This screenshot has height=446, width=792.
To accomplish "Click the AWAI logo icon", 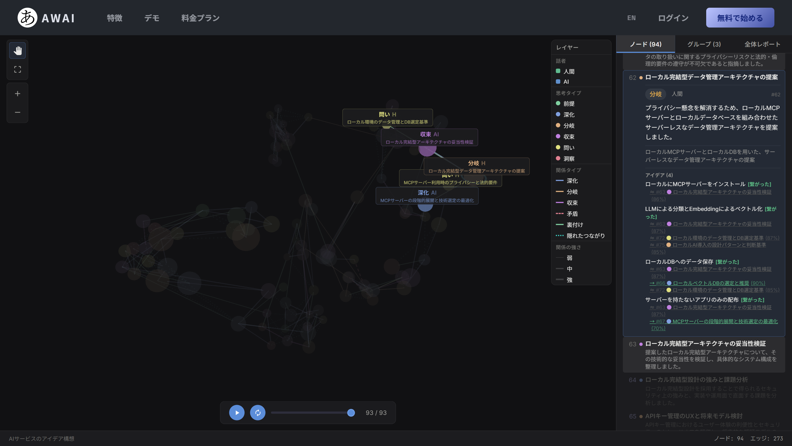I will tap(28, 18).
